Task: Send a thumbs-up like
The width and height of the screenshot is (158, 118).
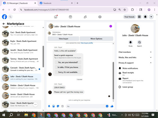Action: (x=112, y=106)
